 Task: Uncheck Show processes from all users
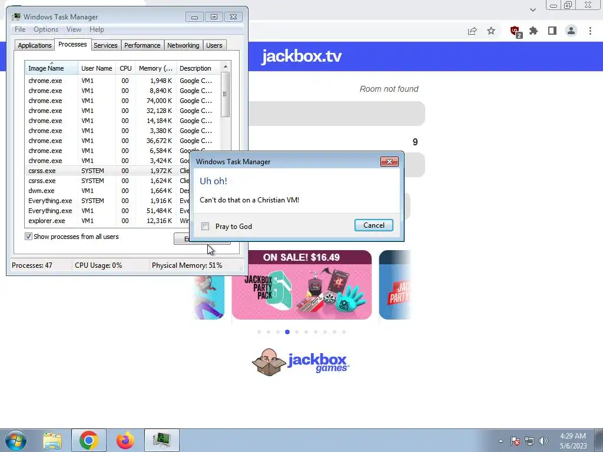[28, 237]
